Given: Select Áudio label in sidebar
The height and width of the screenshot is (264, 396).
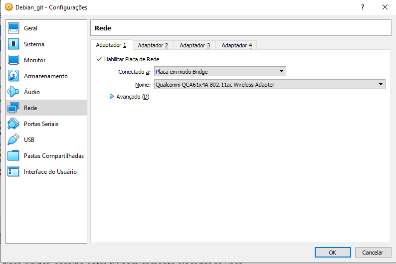Looking at the screenshot, I should pyautogui.click(x=32, y=92).
